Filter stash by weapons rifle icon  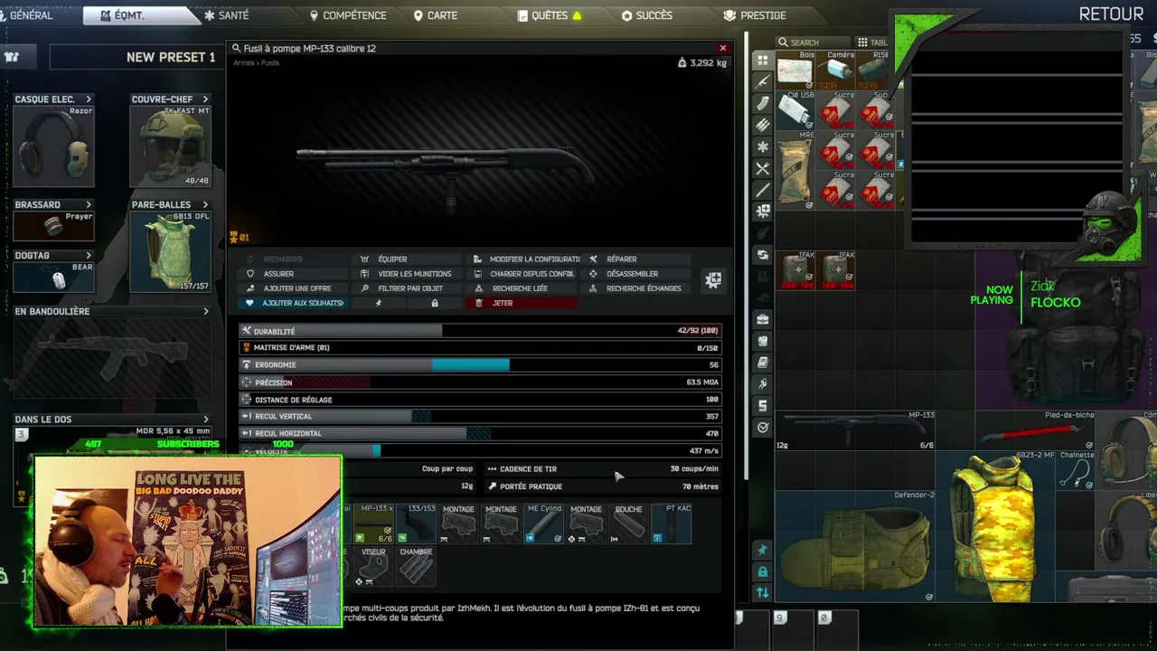[x=763, y=81]
